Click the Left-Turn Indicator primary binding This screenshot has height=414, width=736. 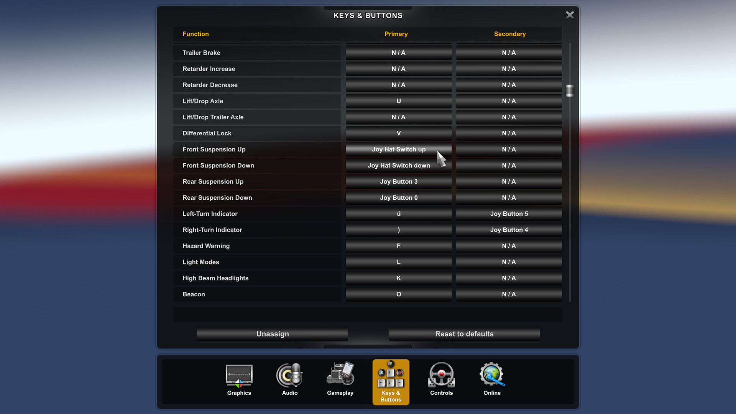pyautogui.click(x=398, y=213)
